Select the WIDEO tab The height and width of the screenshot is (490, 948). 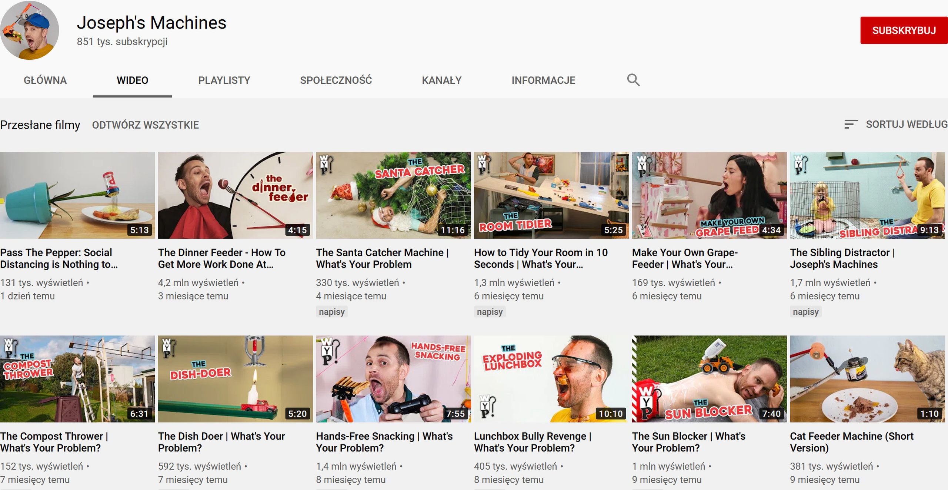[132, 80]
